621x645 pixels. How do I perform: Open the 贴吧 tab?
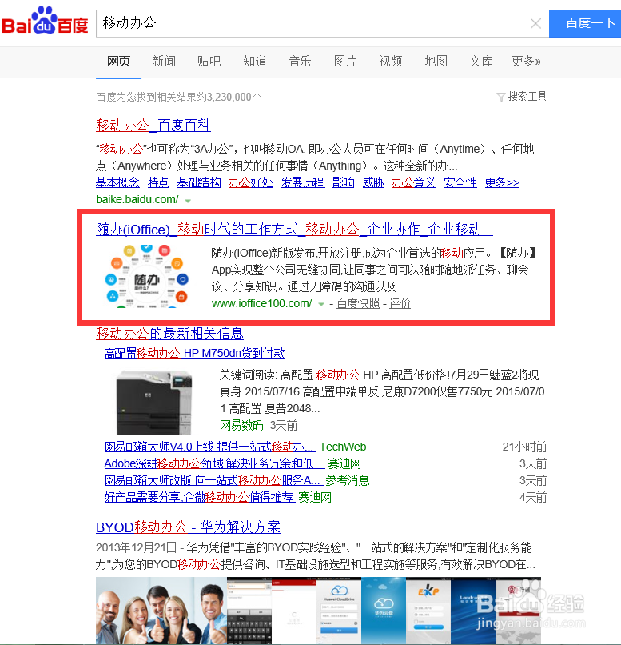tap(209, 62)
